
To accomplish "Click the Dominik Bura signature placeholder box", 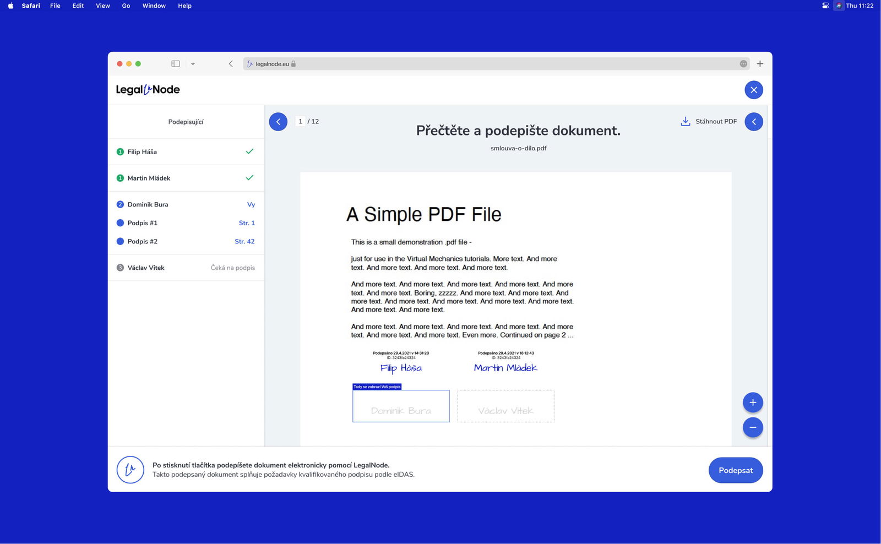I will coord(401,406).
